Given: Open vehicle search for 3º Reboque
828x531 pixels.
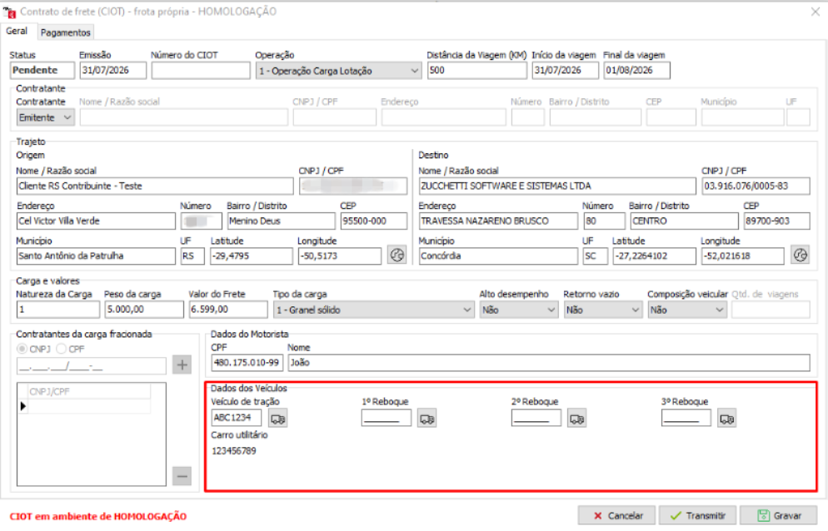Looking at the screenshot, I should click(x=726, y=419).
